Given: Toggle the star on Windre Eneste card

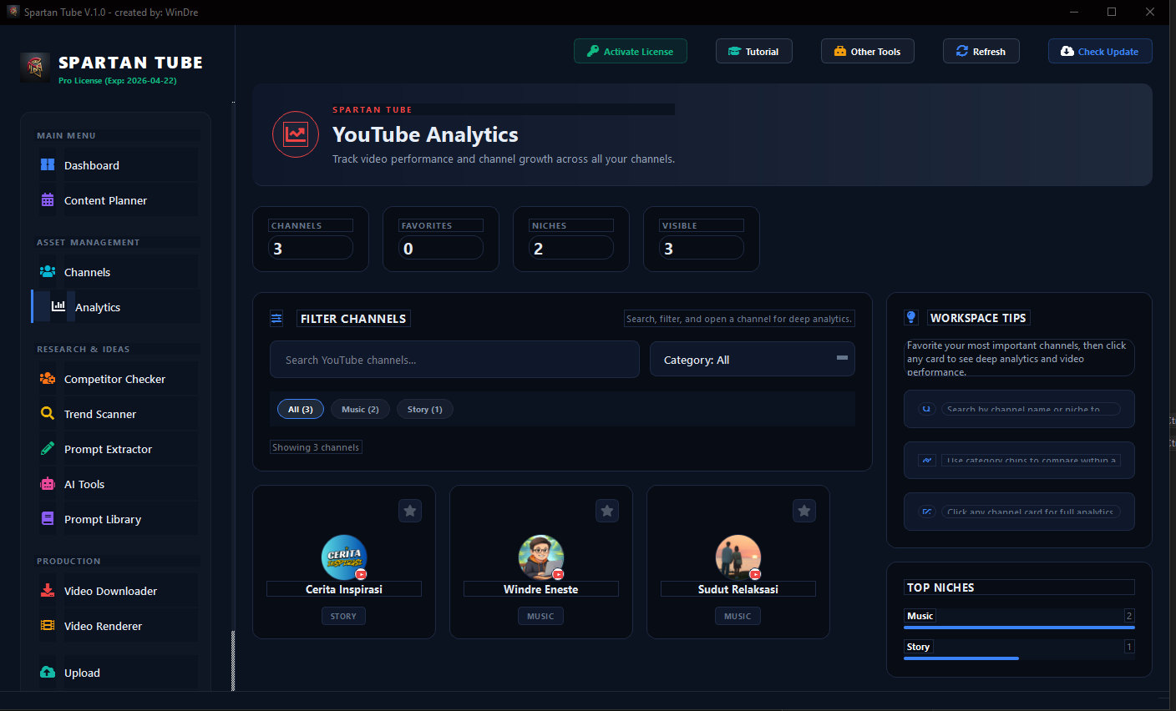Looking at the screenshot, I should click(606, 510).
